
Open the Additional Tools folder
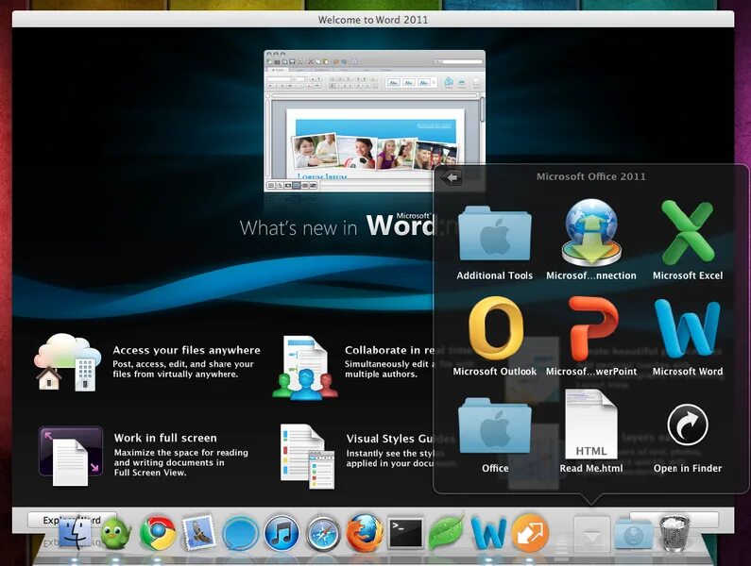(495, 234)
